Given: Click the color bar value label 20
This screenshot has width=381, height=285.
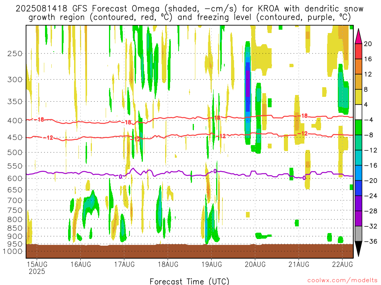Looking at the screenshot, I should tap(368, 44).
